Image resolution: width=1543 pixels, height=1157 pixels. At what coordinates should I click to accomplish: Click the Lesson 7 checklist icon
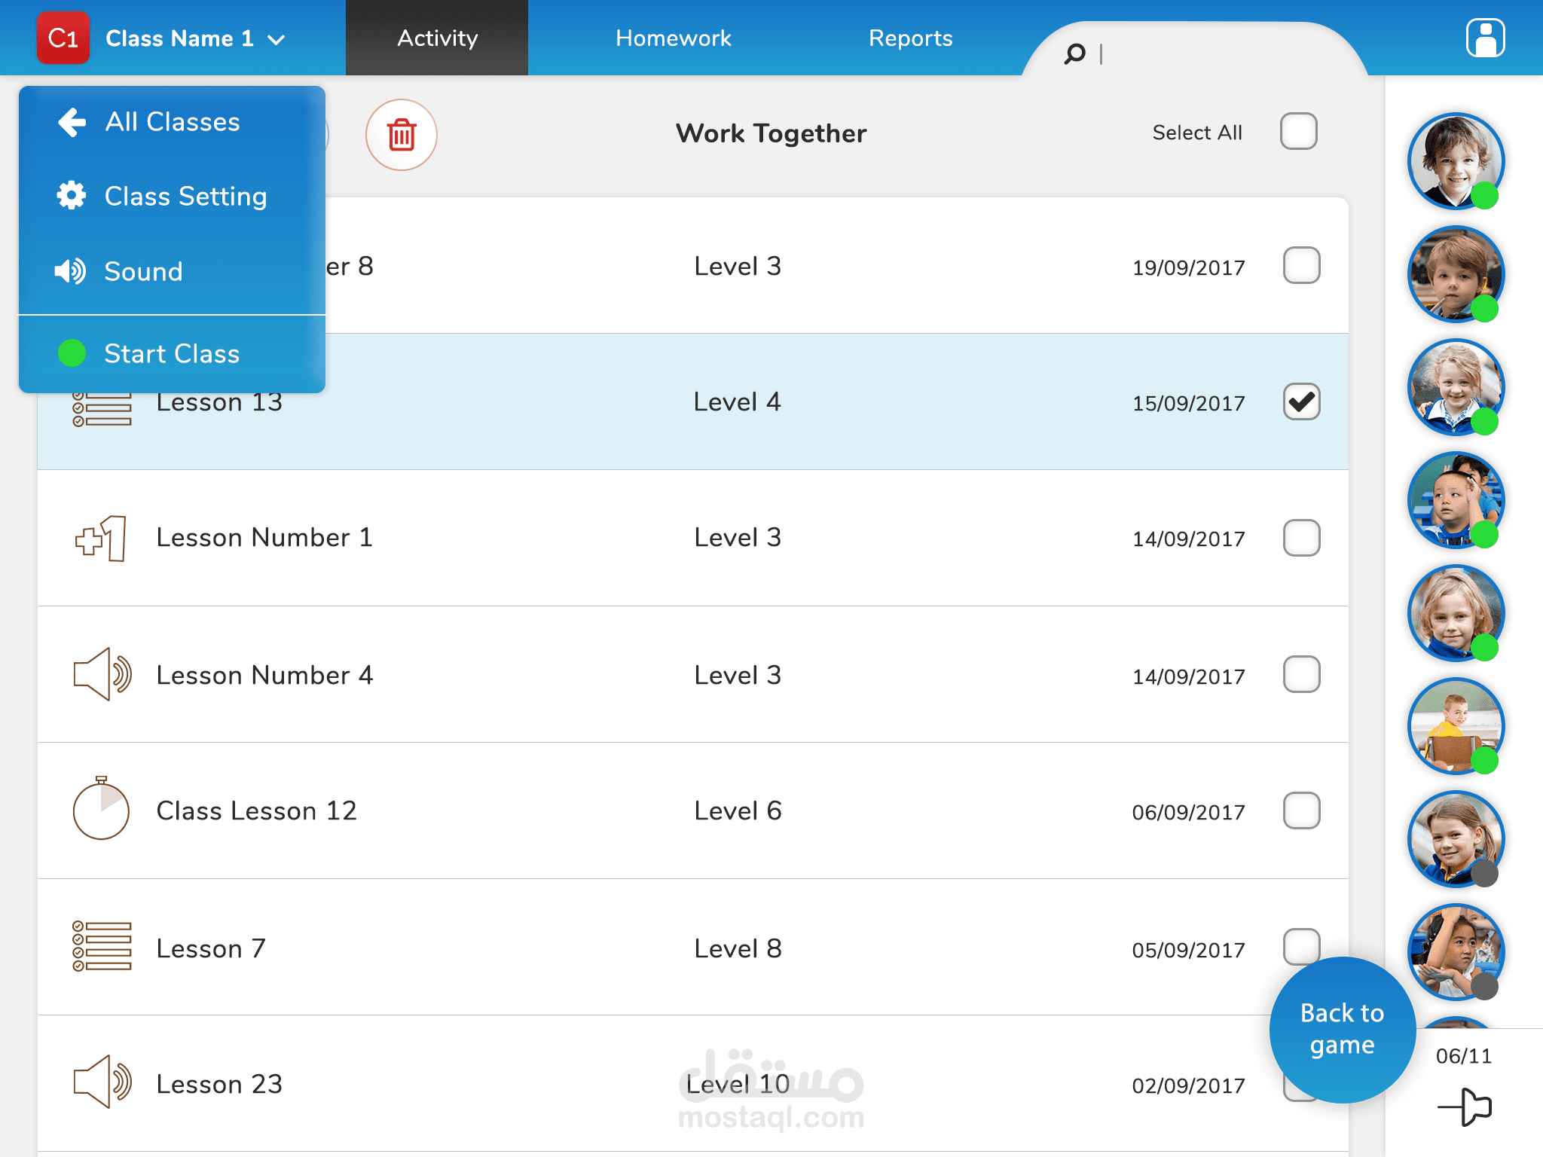click(102, 946)
